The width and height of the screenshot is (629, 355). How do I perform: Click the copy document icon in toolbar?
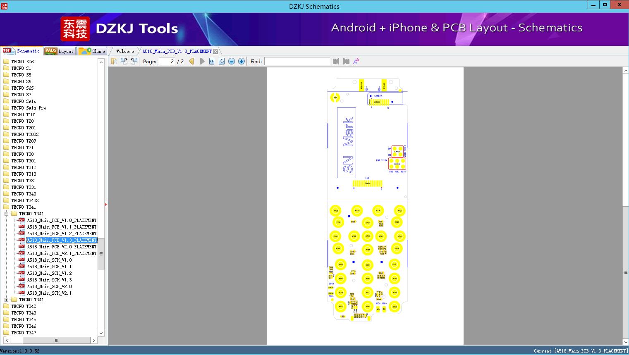(x=114, y=61)
